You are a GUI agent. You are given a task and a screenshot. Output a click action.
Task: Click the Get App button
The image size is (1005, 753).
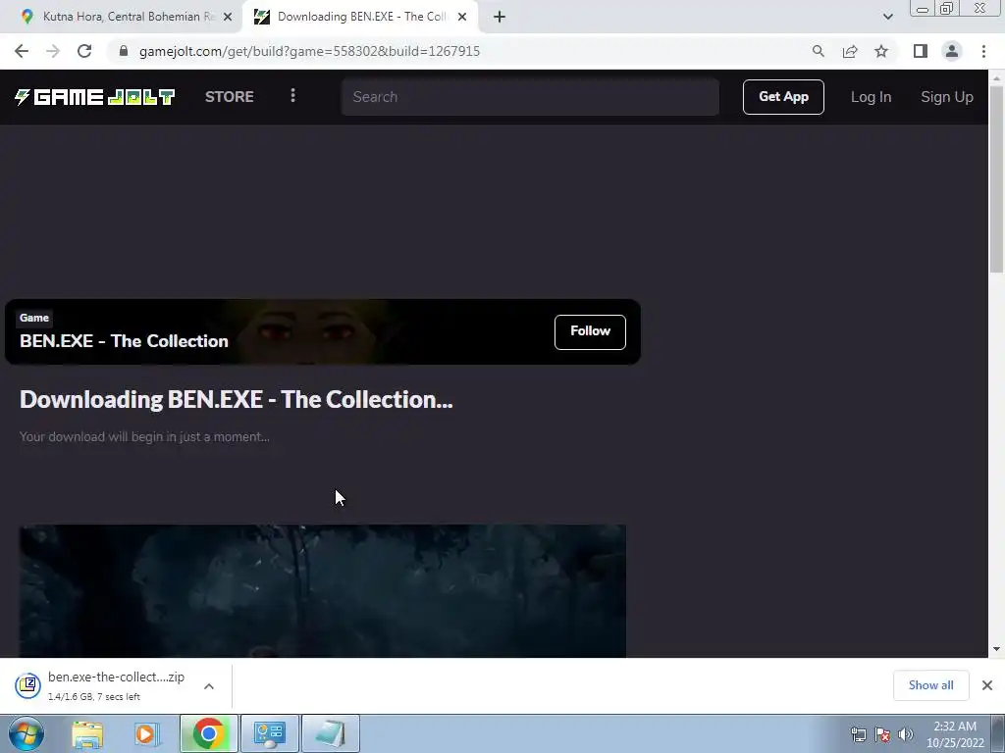[x=783, y=97]
